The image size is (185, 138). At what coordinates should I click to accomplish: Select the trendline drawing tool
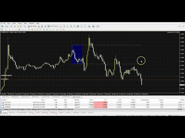[16, 29]
